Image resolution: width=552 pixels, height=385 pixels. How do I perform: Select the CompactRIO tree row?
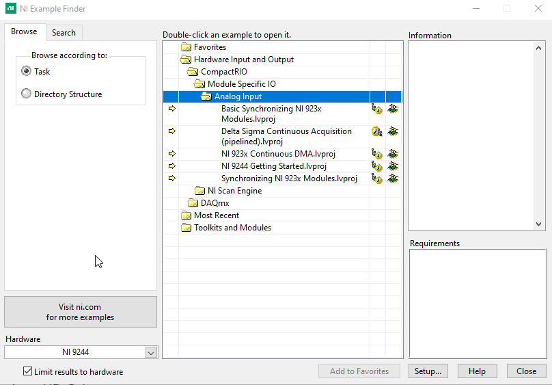click(x=283, y=72)
